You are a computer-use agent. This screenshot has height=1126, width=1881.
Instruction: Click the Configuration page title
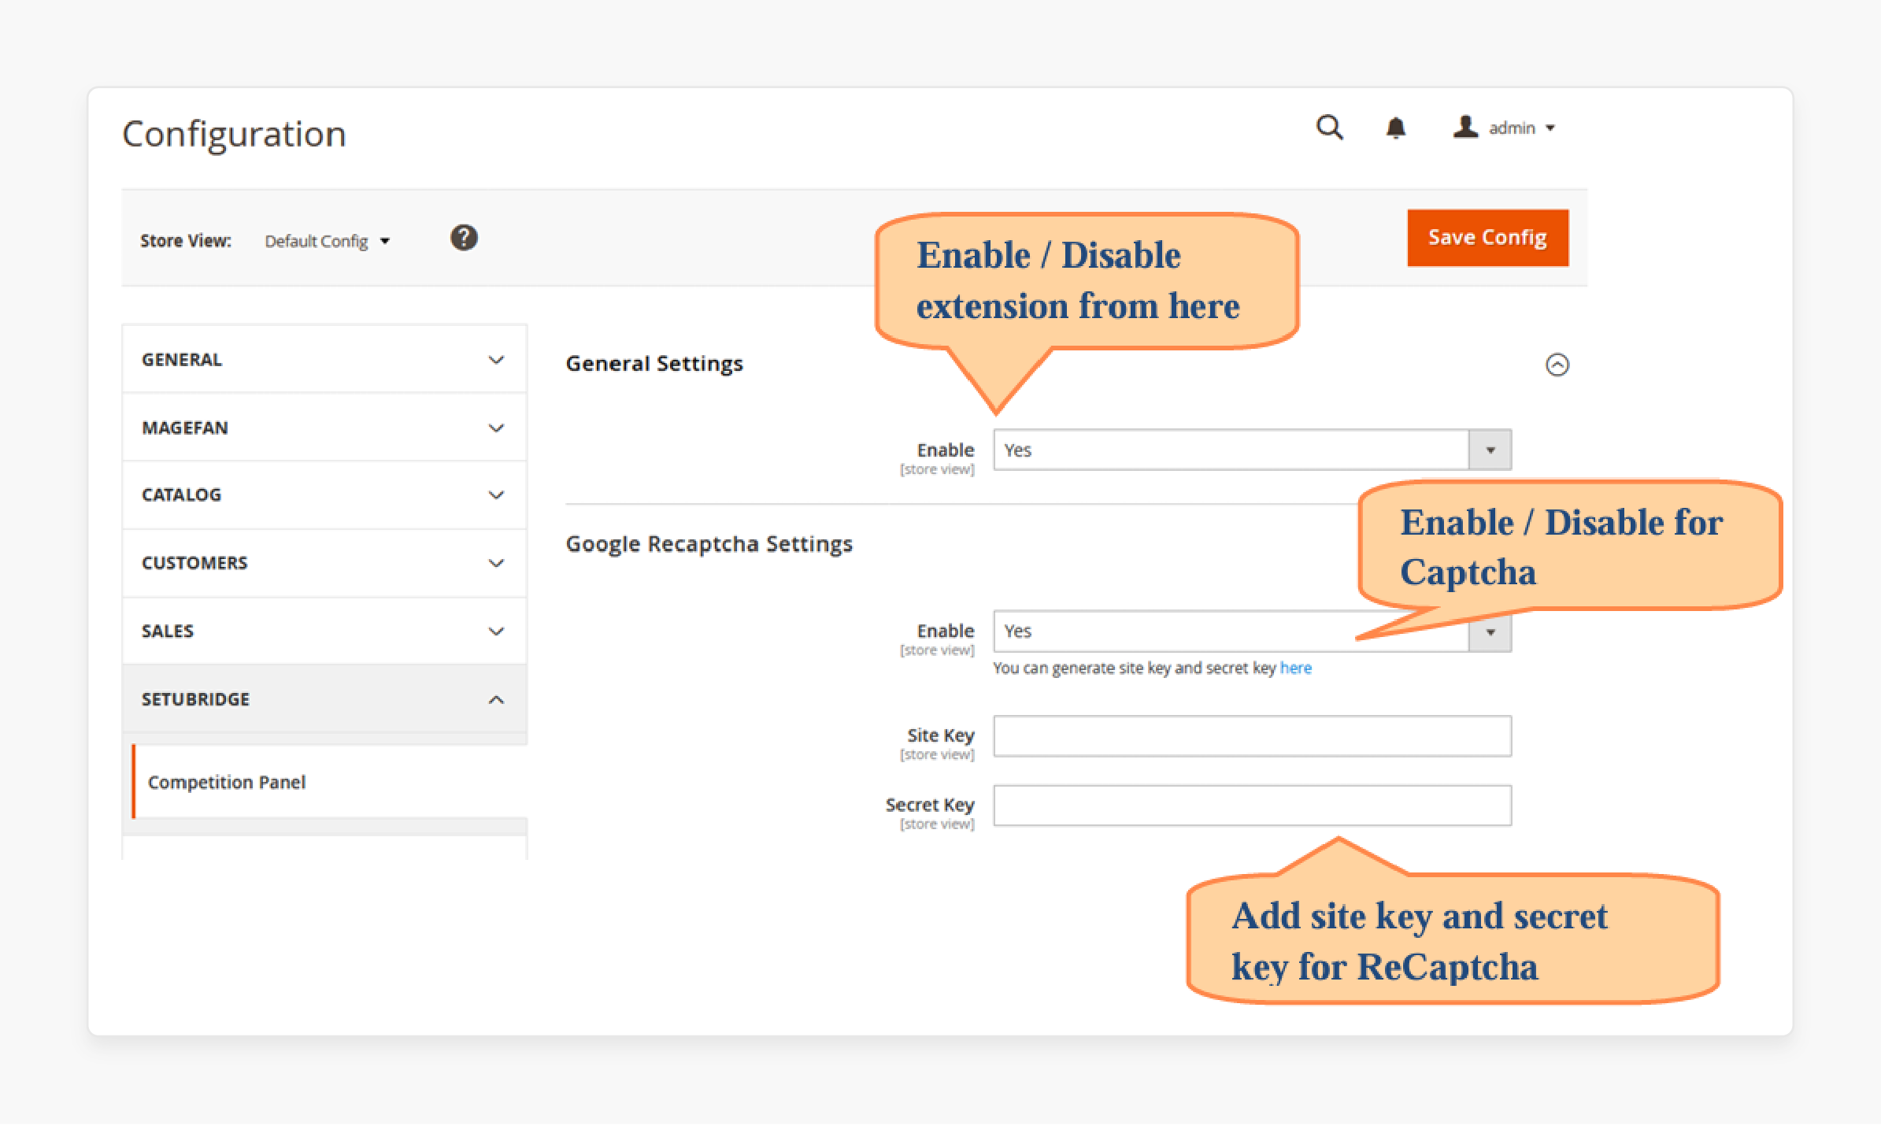point(234,134)
